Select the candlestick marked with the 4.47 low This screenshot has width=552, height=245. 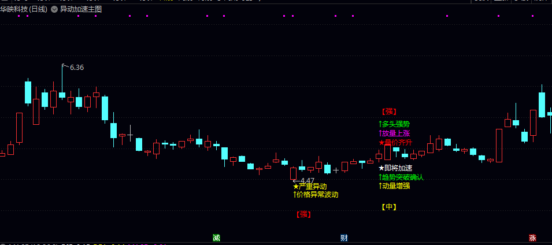point(293,173)
